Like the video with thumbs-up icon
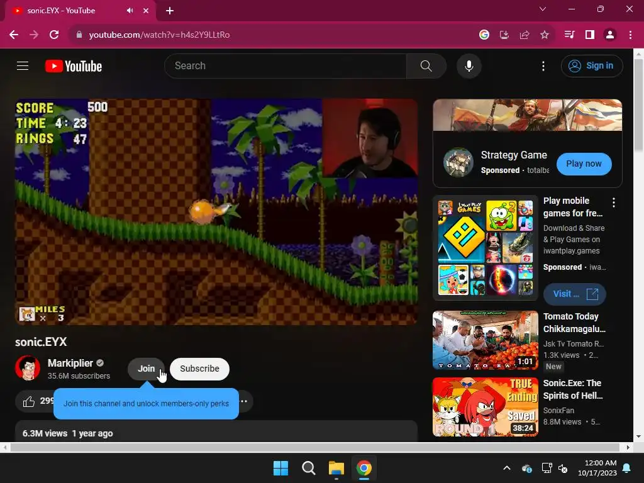Viewport: 644px width, 483px height. [29, 401]
